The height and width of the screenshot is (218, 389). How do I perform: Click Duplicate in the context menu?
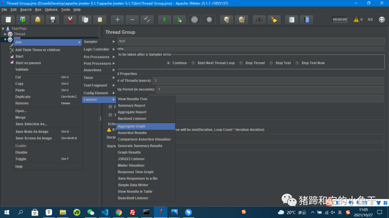[48, 97]
